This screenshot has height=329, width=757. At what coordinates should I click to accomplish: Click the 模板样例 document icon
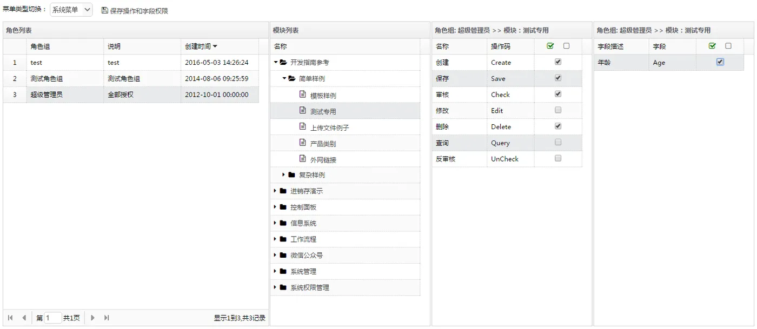coord(303,95)
